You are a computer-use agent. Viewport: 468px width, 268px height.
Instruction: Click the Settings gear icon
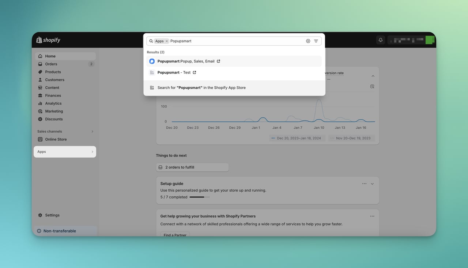click(x=40, y=215)
